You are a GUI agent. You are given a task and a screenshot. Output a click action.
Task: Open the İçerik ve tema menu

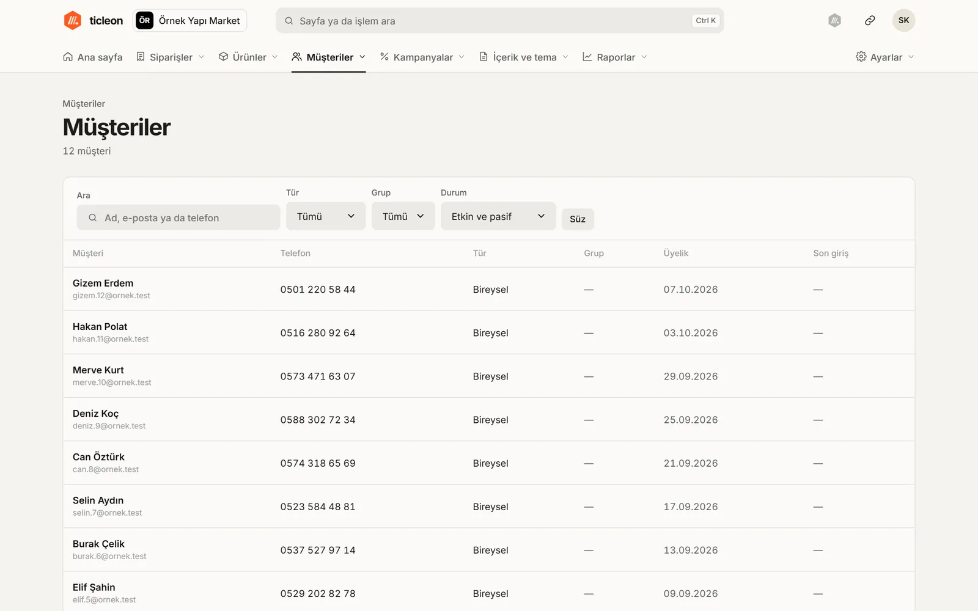pyautogui.click(x=523, y=57)
